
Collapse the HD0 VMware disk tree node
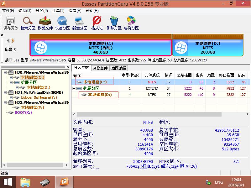[x=5, y=72]
